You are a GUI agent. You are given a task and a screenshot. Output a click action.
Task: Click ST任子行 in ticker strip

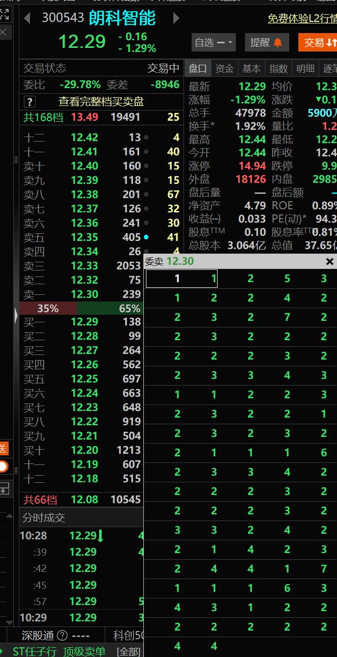click(x=35, y=651)
